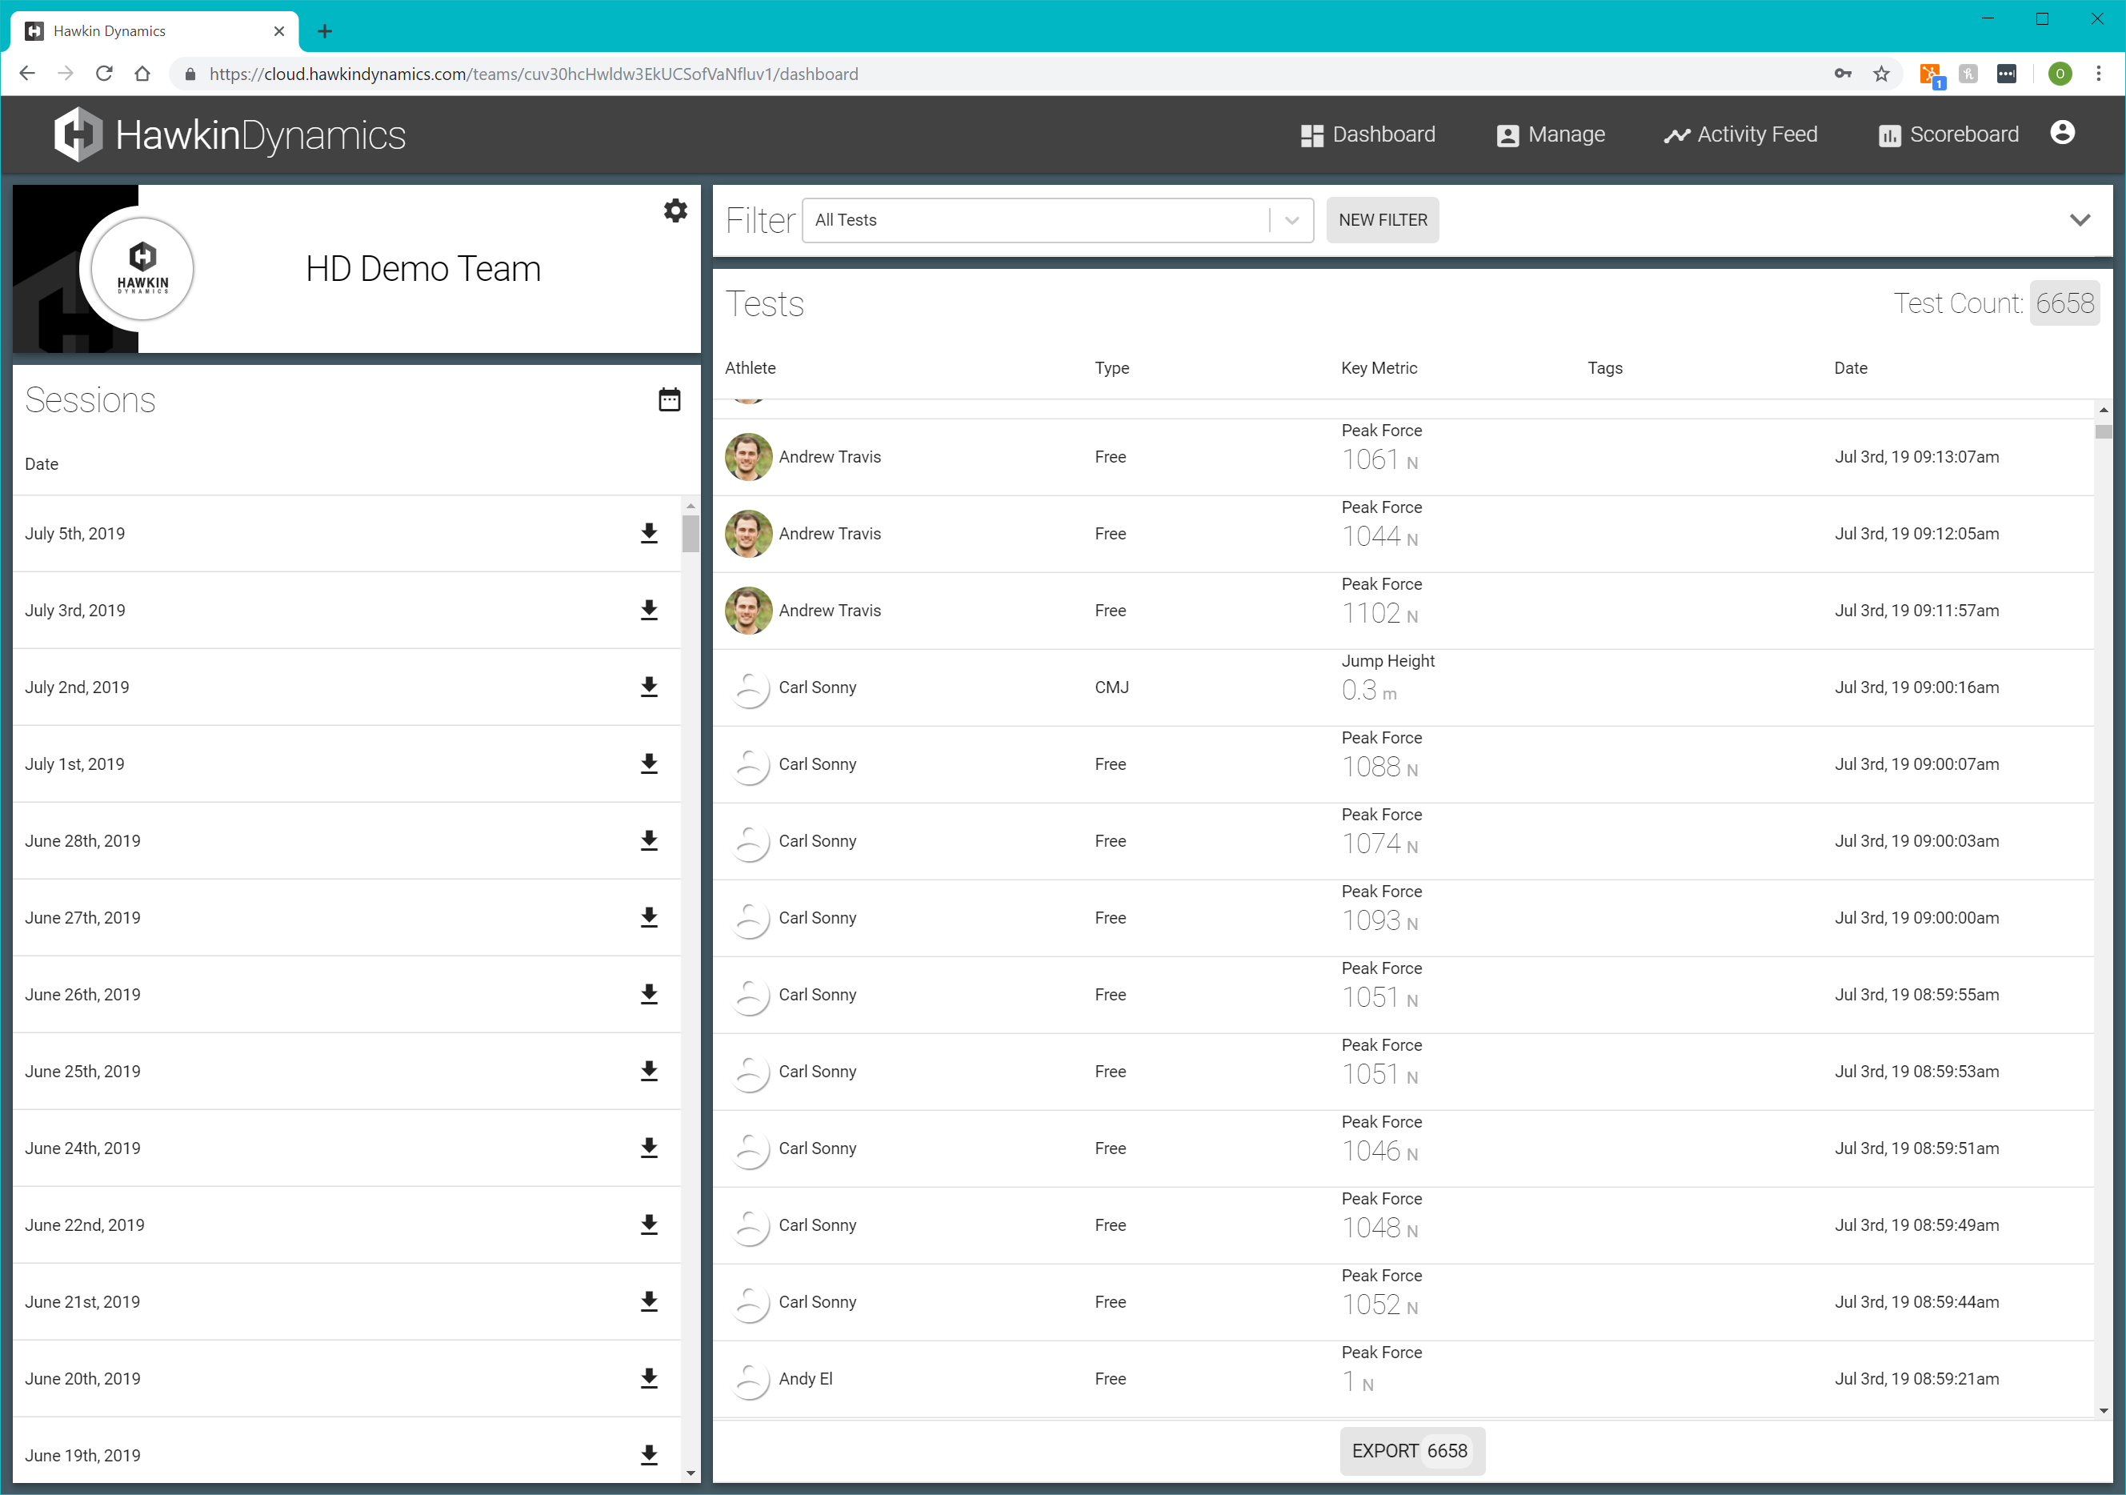Click the Tests table scroll-down arrow

click(2103, 1411)
